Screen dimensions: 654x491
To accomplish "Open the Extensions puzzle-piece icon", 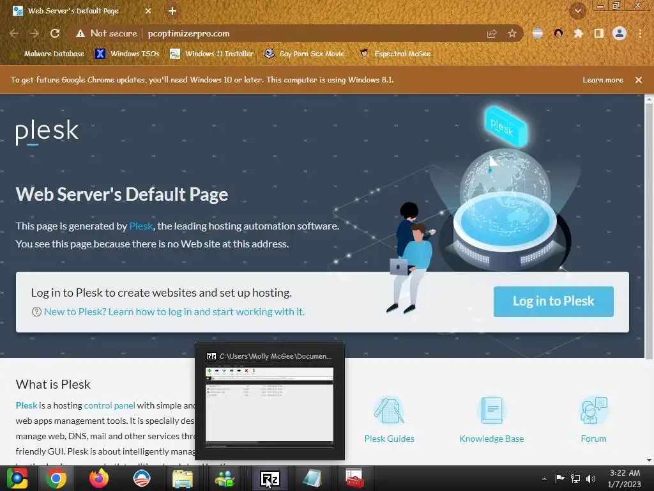I will [578, 33].
